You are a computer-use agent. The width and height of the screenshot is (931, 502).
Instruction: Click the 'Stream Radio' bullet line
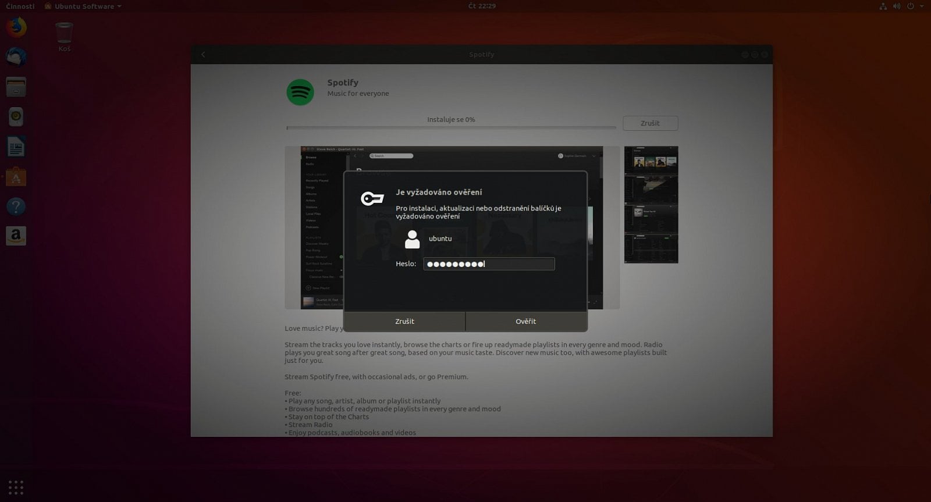point(308,425)
